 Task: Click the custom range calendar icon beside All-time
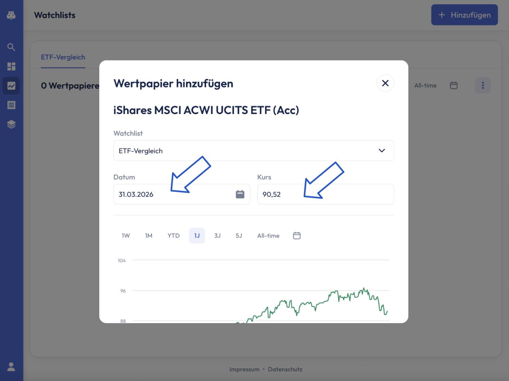(x=297, y=236)
